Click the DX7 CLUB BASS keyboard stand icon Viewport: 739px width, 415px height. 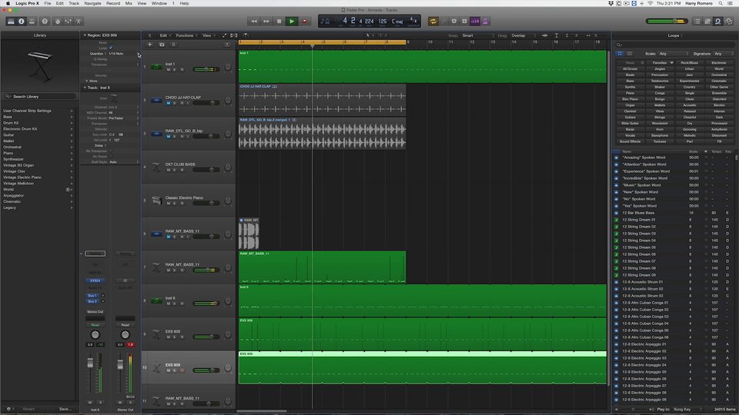point(156,167)
